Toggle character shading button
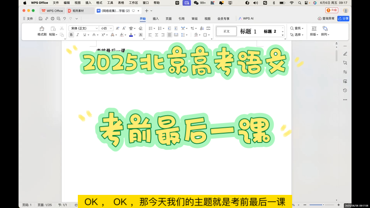 coord(141,35)
